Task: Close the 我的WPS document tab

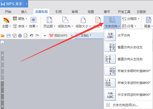Action: [x=72, y=36]
